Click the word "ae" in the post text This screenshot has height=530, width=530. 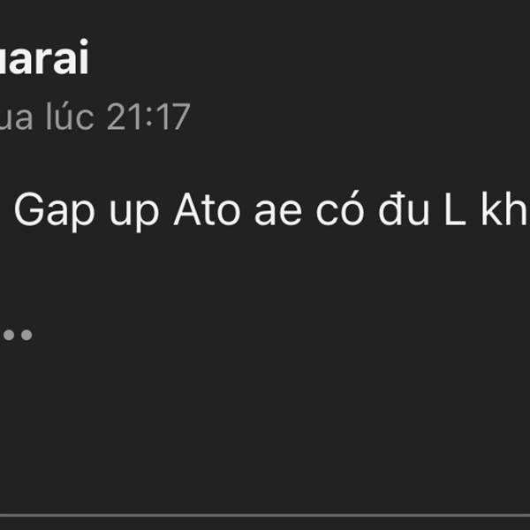click(x=278, y=213)
